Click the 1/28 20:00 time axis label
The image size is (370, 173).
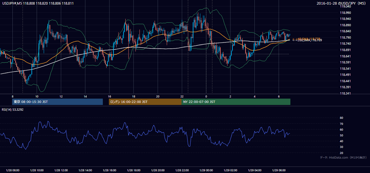click(157, 170)
